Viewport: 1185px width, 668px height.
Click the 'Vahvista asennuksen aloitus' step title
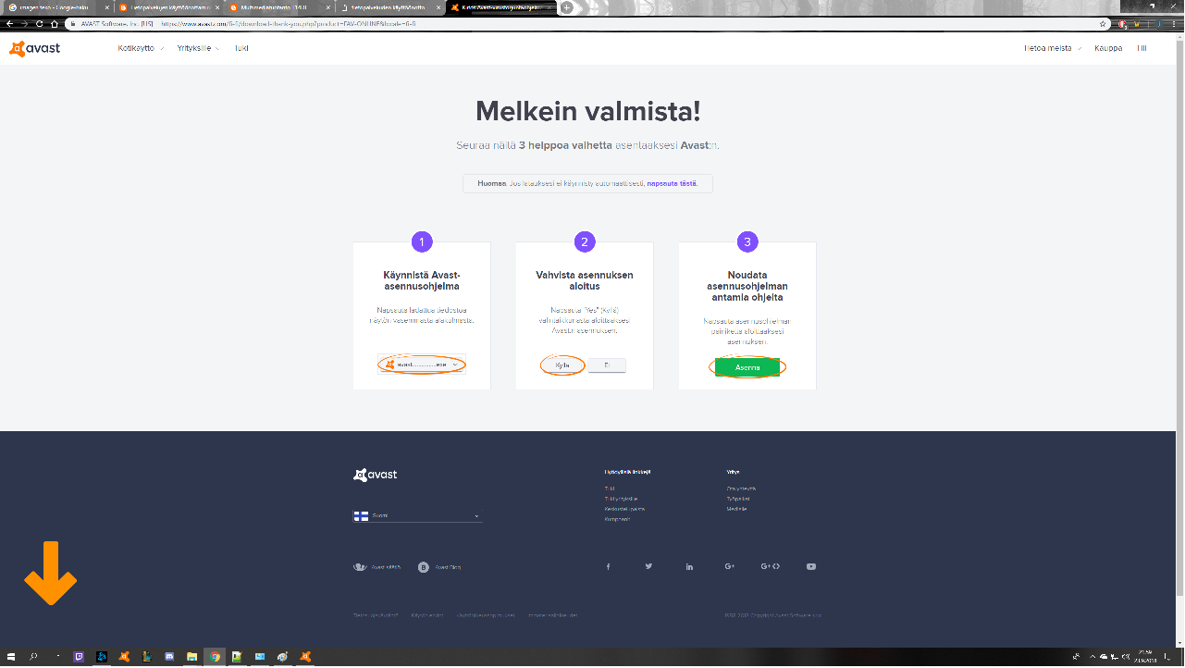tap(585, 280)
